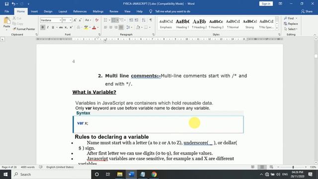Clear all formatting icon
Image resolution: width=318 pixels, height=179 pixels.
tap(97, 20)
